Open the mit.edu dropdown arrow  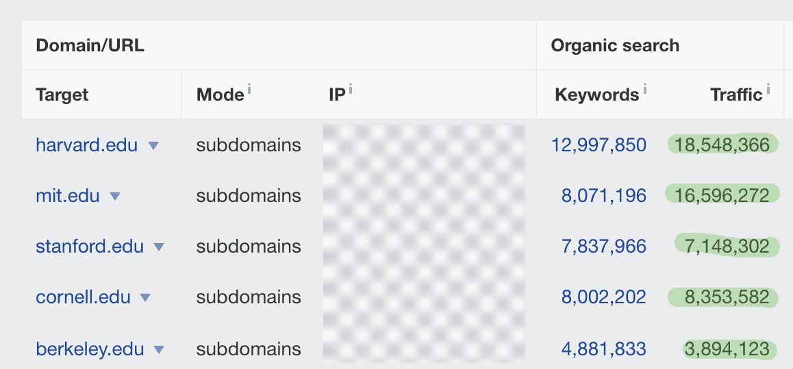pos(115,196)
